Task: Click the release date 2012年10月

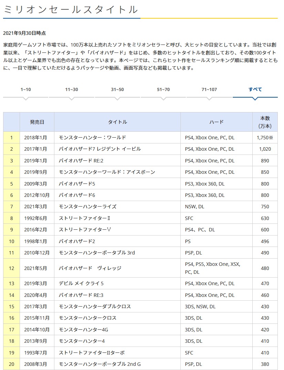Action: pyautogui.click(x=37, y=196)
